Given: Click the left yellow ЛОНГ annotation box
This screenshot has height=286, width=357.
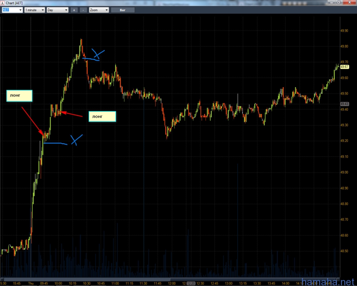Looking at the screenshot, I should point(19,96).
